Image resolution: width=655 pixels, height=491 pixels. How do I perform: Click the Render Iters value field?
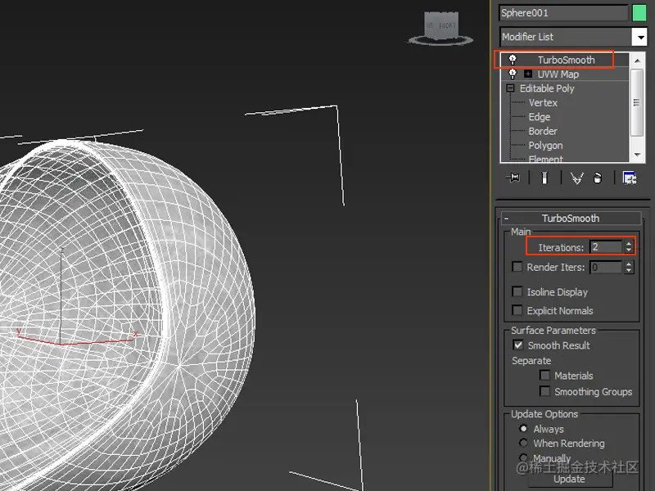607,268
